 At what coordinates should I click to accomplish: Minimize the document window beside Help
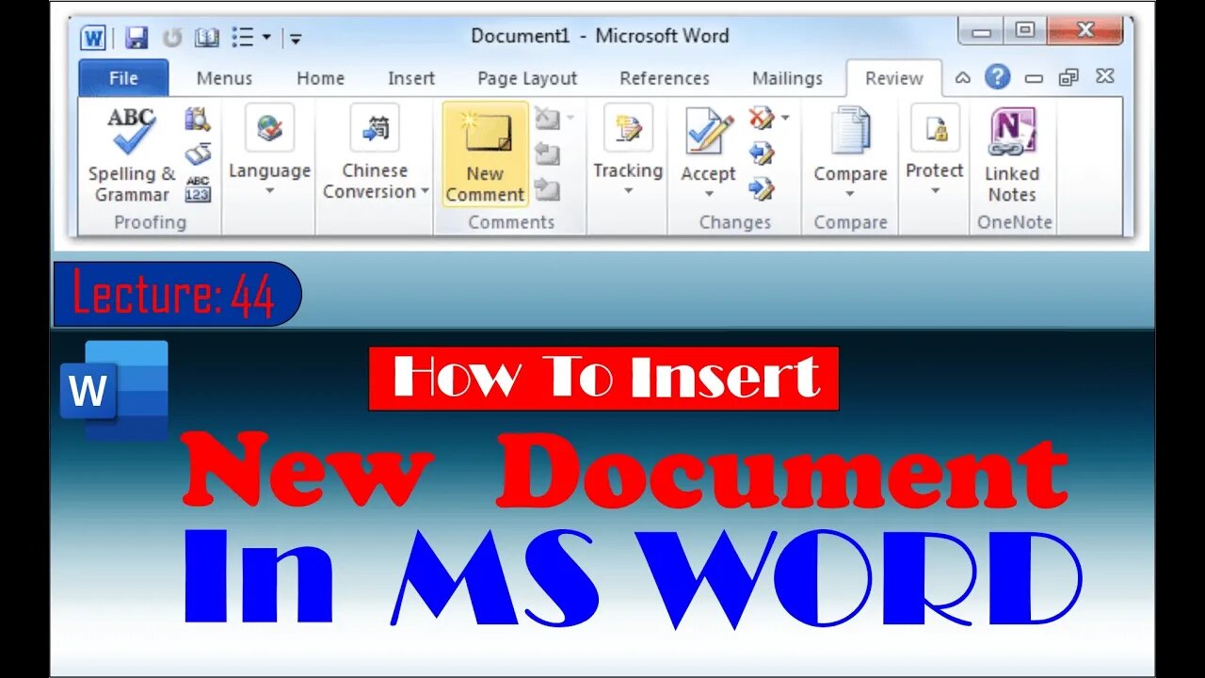1034,78
